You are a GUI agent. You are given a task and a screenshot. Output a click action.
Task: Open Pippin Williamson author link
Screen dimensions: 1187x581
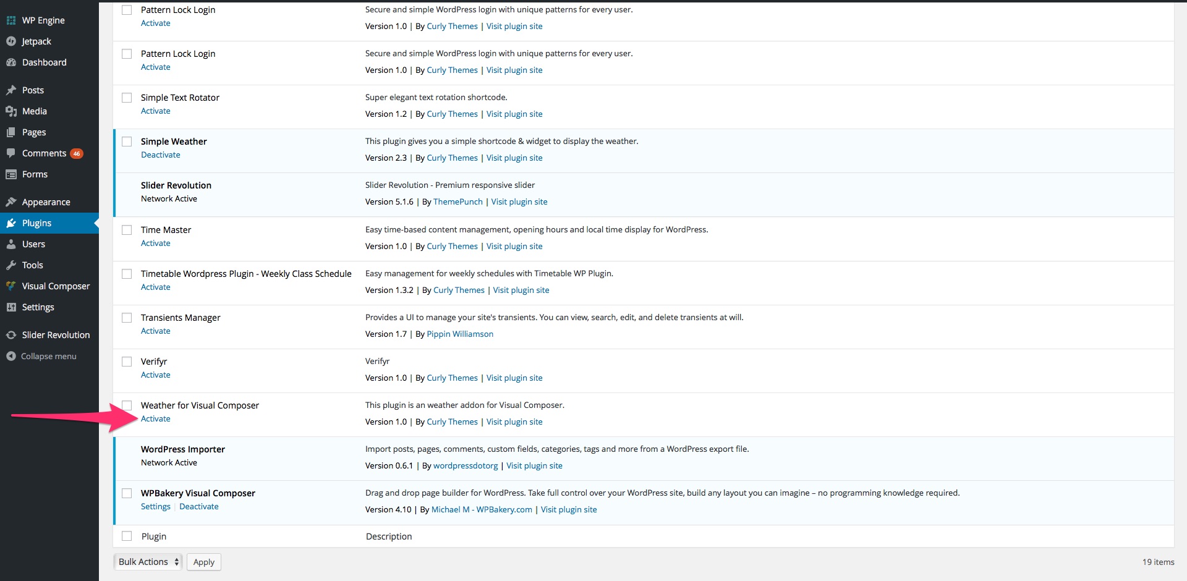point(460,334)
